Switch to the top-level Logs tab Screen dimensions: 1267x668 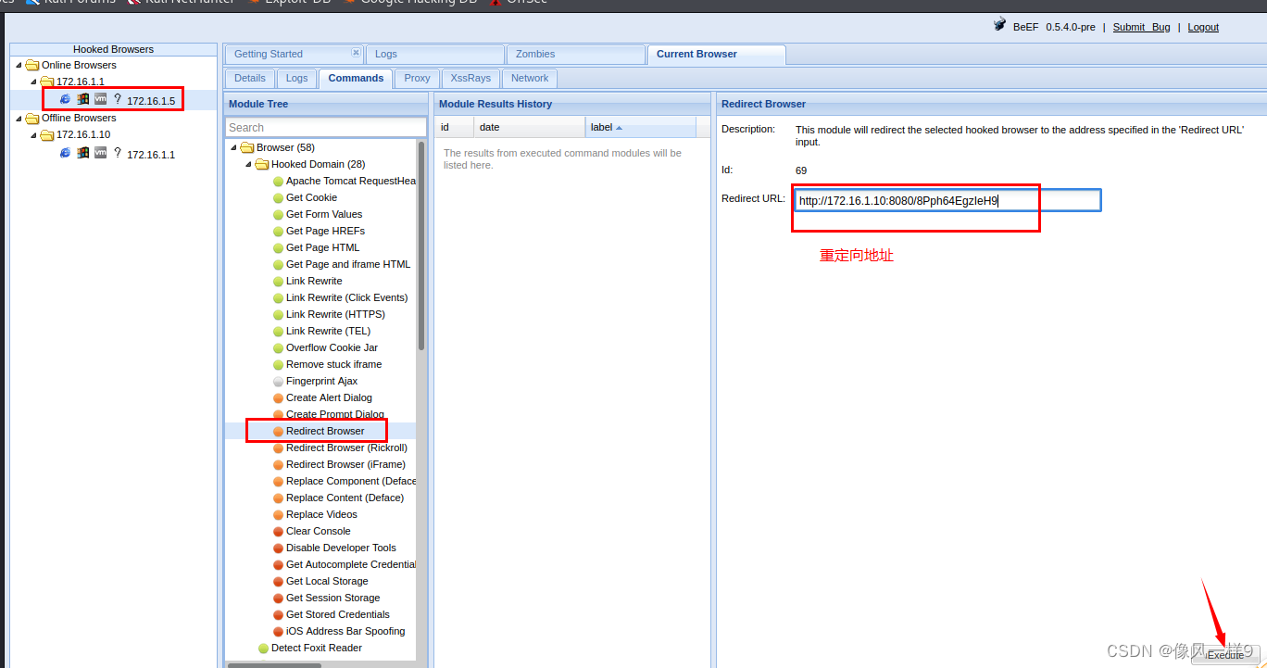coord(435,54)
